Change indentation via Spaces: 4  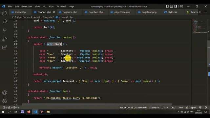[154, 108]
